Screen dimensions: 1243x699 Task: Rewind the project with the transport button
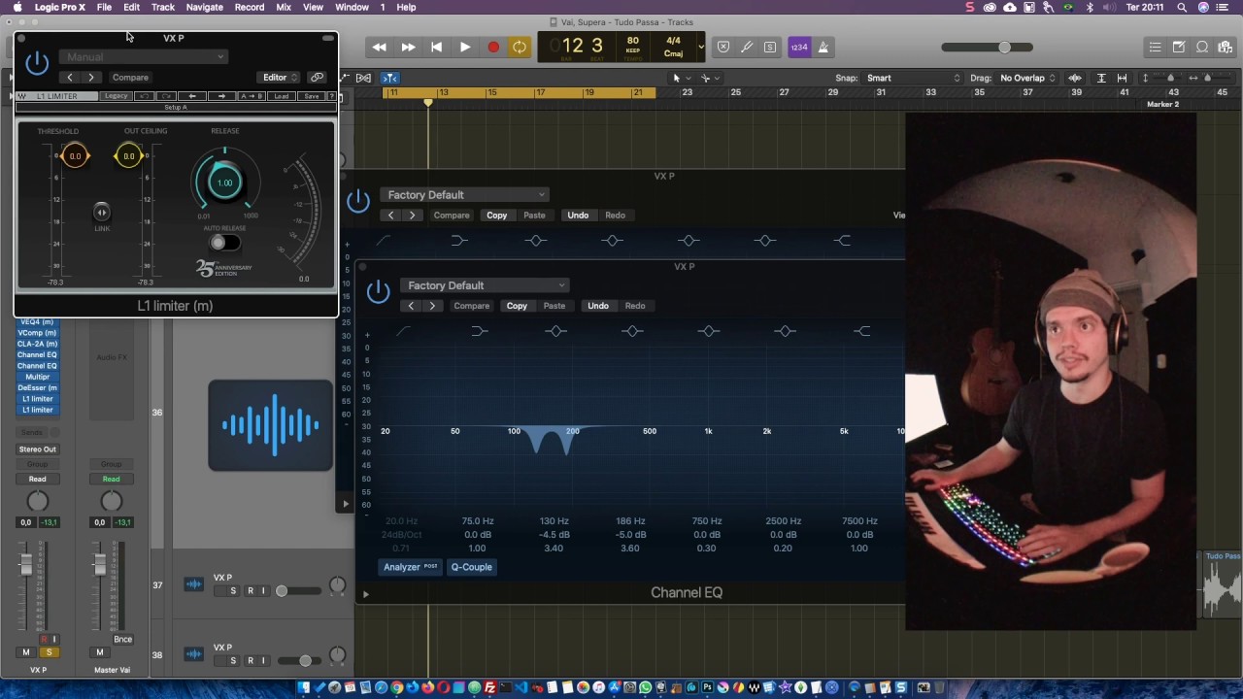[x=380, y=47]
